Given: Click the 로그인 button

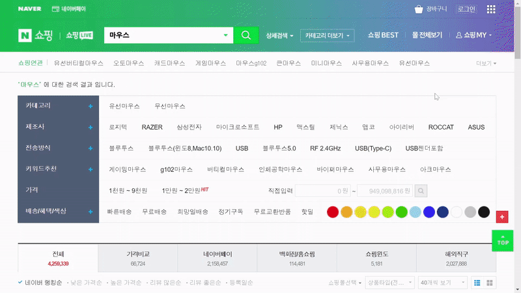Looking at the screenshot, I should click(x=466, y=9).
